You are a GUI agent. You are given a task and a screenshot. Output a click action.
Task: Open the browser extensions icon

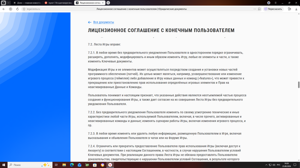[x=289, y=9]
